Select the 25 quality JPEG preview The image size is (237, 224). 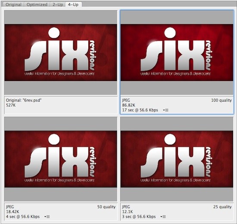177,159
